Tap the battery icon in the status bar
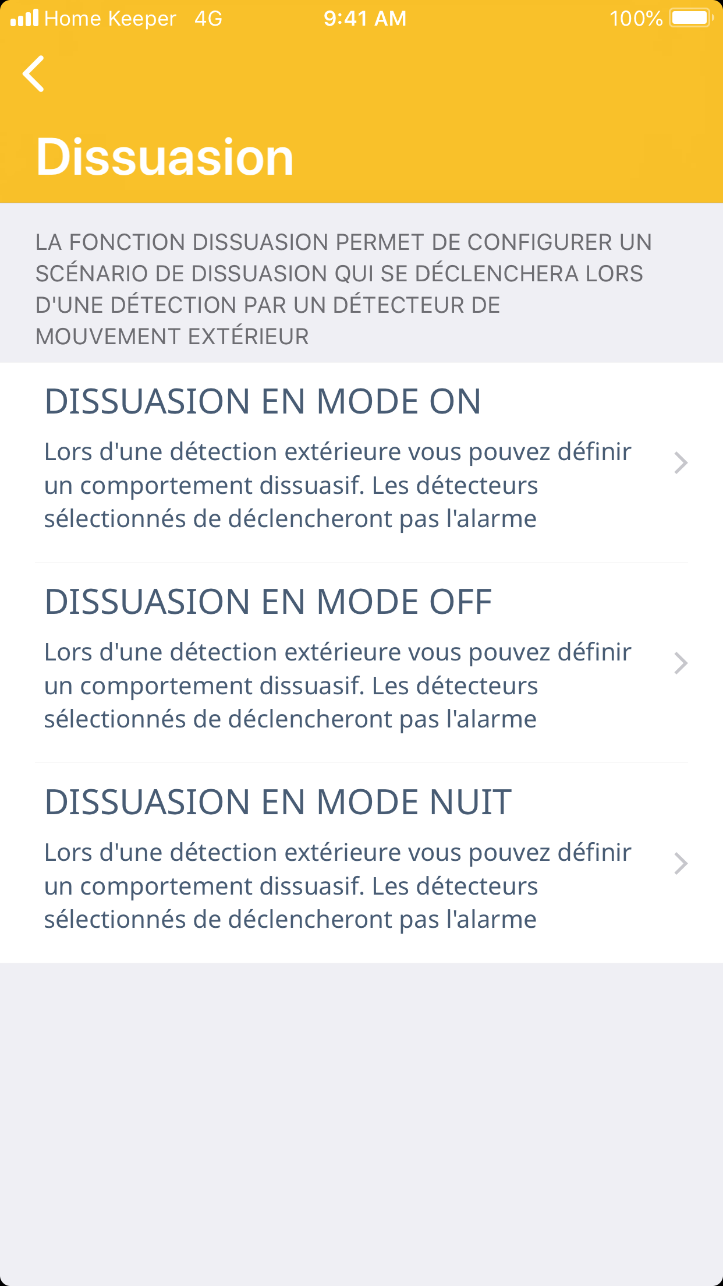This screenshot has height=1286, width=723. (691, 18)
